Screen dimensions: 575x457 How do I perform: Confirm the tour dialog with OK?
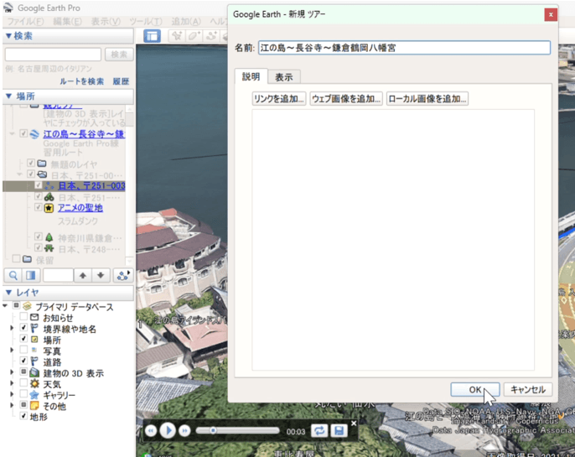point(474,390)
